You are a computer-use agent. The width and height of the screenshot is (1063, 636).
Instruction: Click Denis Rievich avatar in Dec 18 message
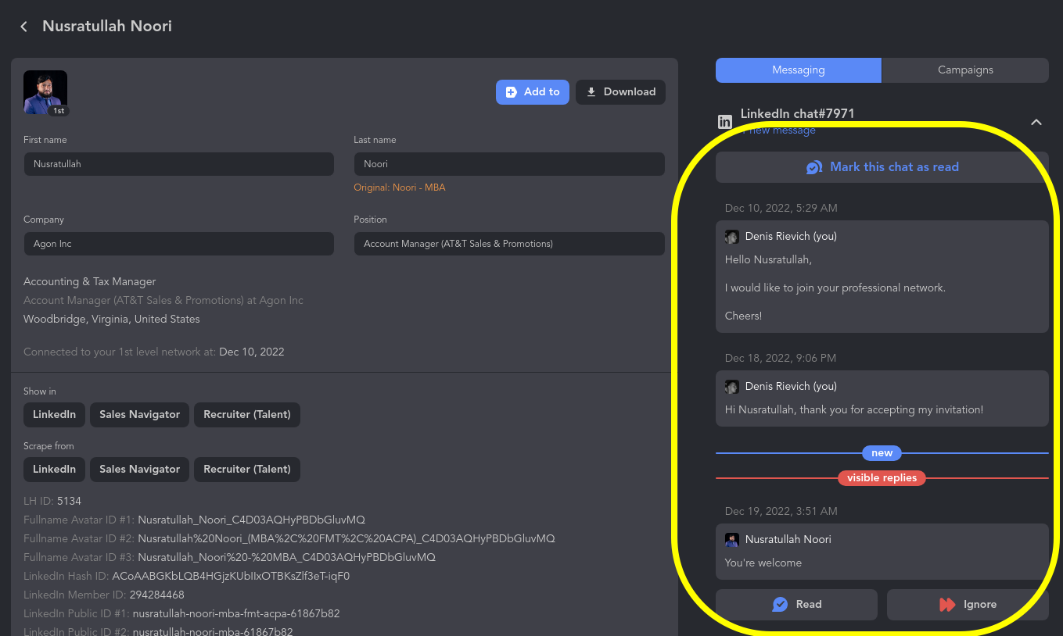tap(732, 387)
